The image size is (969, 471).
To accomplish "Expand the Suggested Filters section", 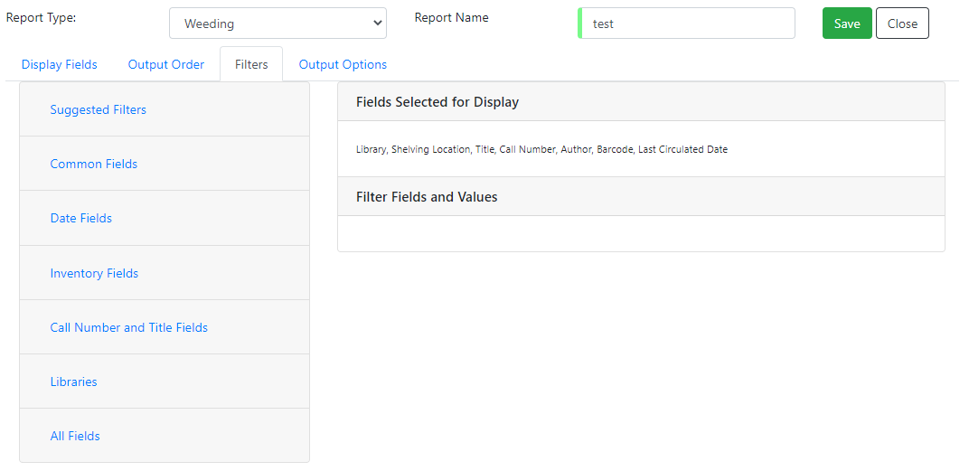I will coord(99,109).
